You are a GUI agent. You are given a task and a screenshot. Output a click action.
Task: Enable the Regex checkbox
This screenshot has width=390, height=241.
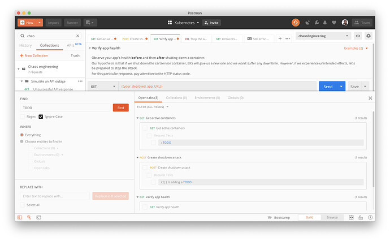click(23, 117)
